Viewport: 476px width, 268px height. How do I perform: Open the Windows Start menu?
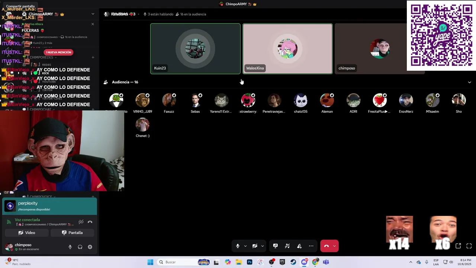pyautogui.click(x=150, y=262)
